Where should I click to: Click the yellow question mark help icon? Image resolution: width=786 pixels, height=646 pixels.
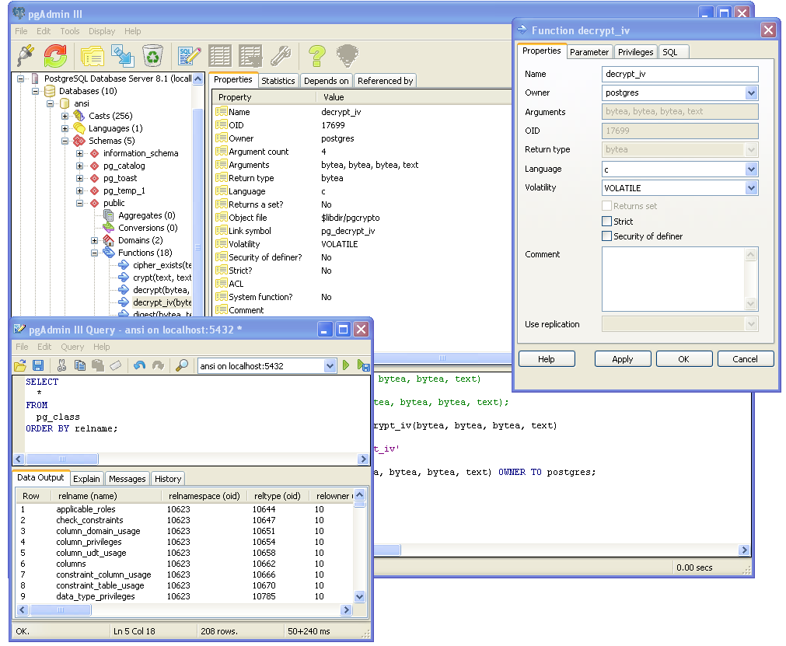pos(316,56)
